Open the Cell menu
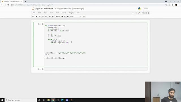Image resolution: width=181 pixels, height=102 pixels. (57, 13)
